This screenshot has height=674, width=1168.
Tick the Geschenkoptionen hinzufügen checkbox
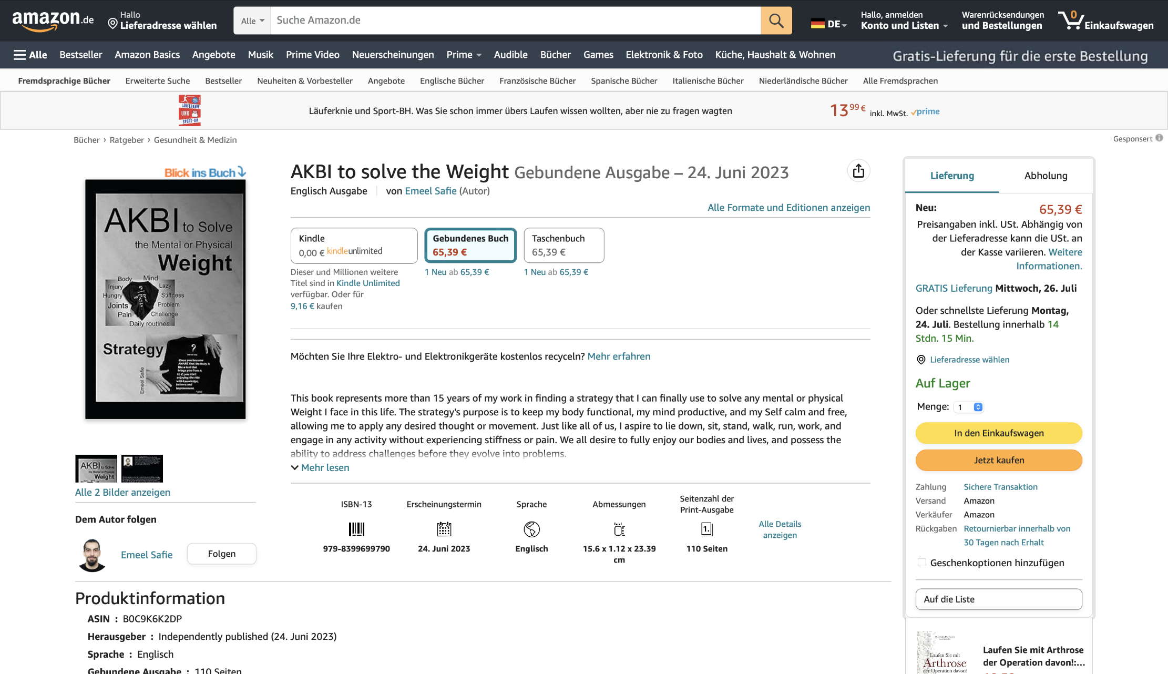(x=921, y=563)
